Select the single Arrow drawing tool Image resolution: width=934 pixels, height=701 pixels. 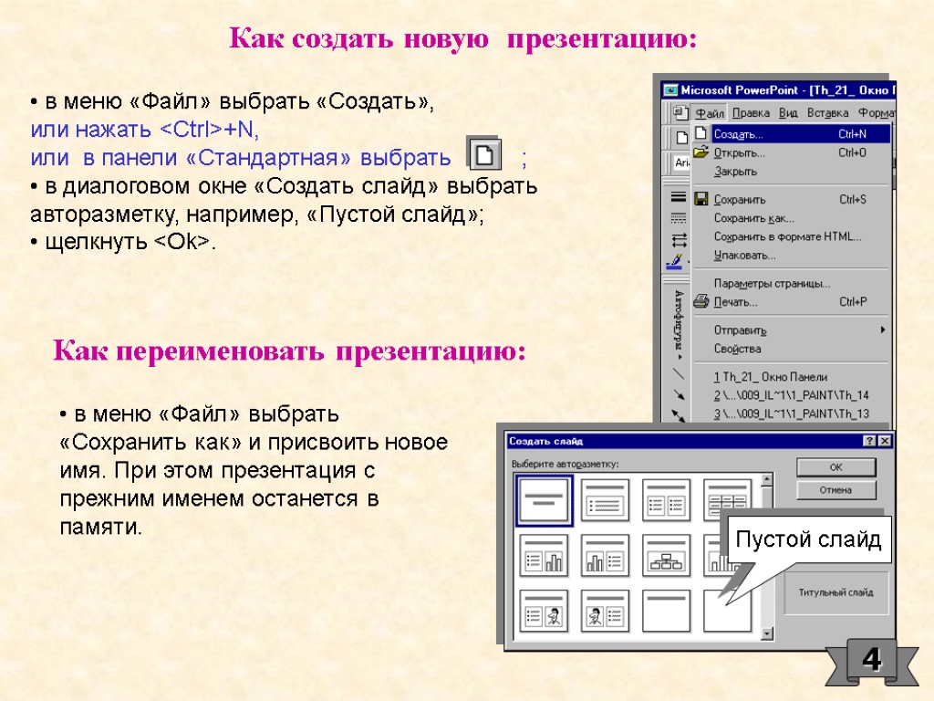(679, 394)
